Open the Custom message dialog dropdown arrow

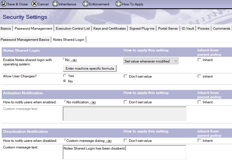(x=109, y=141)
